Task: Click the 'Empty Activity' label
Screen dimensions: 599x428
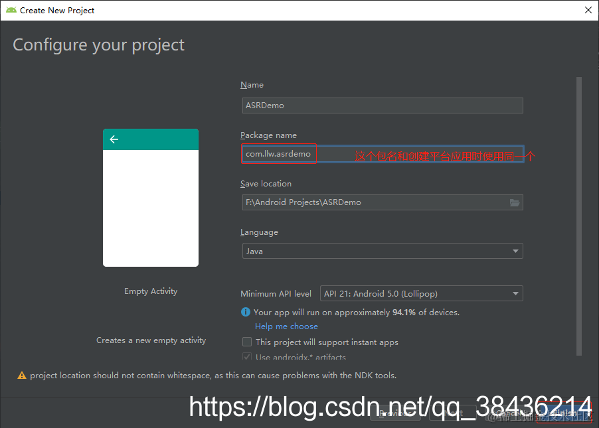Action: click(151, 291)
